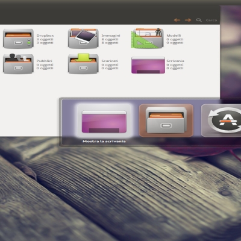This screenshot has width=241, height=241.
Task: Open the Pubblici folder icon
Action: [18, 64]
